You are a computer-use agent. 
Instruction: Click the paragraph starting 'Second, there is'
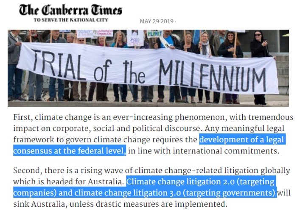(x=151, y=187)
